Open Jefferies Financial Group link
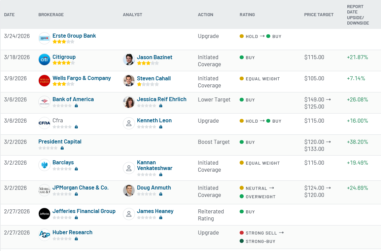Image resolution: width=381 pixels, height=251 pixels. click(84, 211)
